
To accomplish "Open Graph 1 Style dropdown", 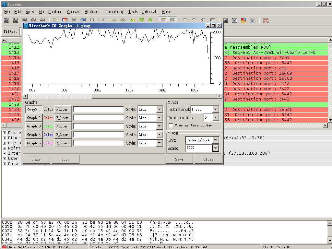I will (160, 110).
